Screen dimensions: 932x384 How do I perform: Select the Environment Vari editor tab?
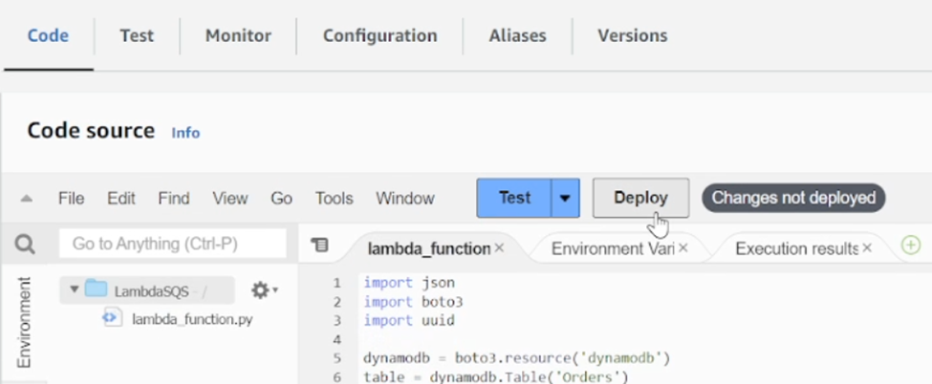pos(612,248)
